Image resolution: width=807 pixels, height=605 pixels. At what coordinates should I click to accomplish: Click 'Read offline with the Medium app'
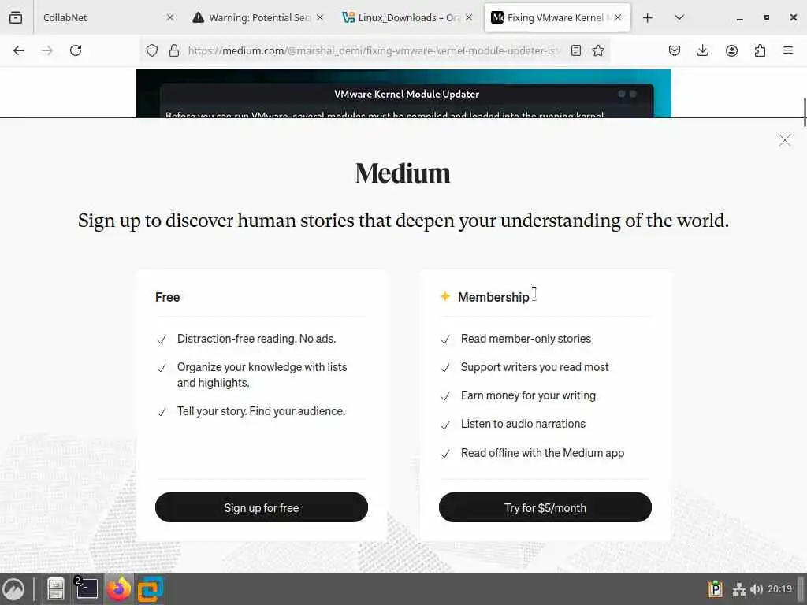pos(542,453)
